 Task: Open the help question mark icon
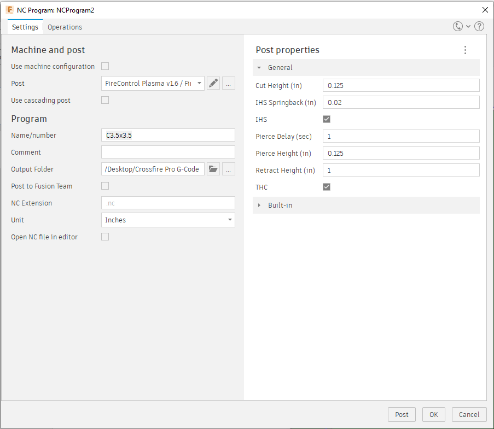click(479, 26)
